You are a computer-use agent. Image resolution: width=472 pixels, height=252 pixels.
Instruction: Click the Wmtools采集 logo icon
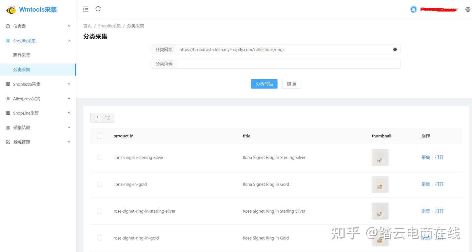pyautogui.click(x=10, y=10)
